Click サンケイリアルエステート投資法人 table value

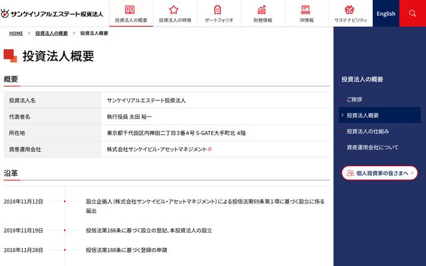pos(146,100)
